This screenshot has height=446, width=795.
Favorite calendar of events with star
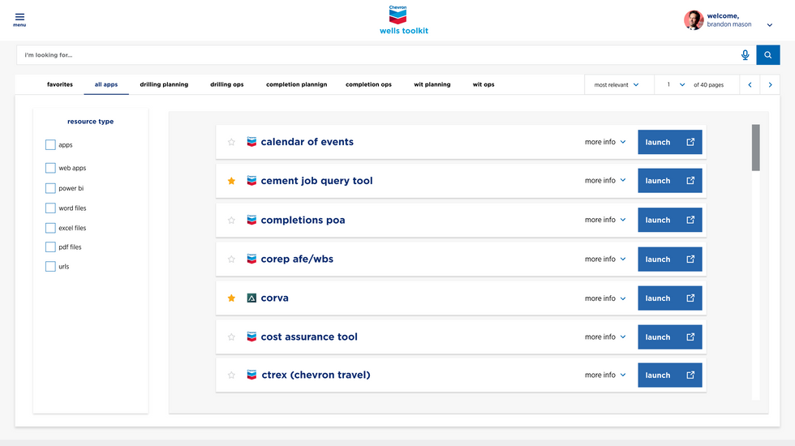coord(231,142)
